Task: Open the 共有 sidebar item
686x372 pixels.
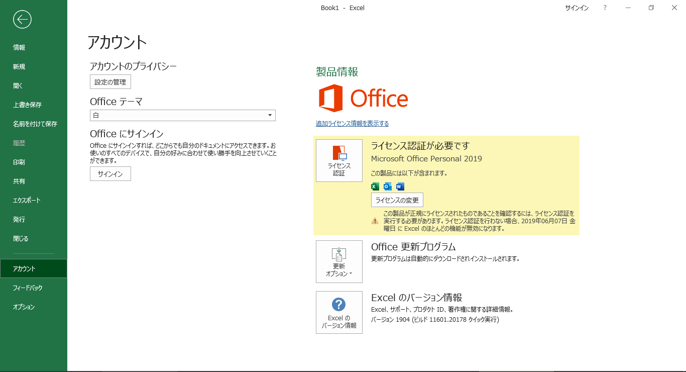Action: [34, 181]
